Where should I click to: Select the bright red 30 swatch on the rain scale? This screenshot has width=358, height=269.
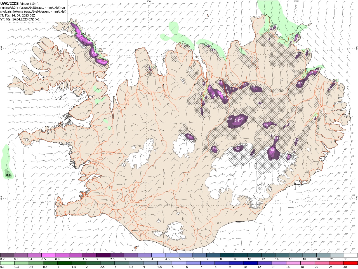tap(350, 263)
